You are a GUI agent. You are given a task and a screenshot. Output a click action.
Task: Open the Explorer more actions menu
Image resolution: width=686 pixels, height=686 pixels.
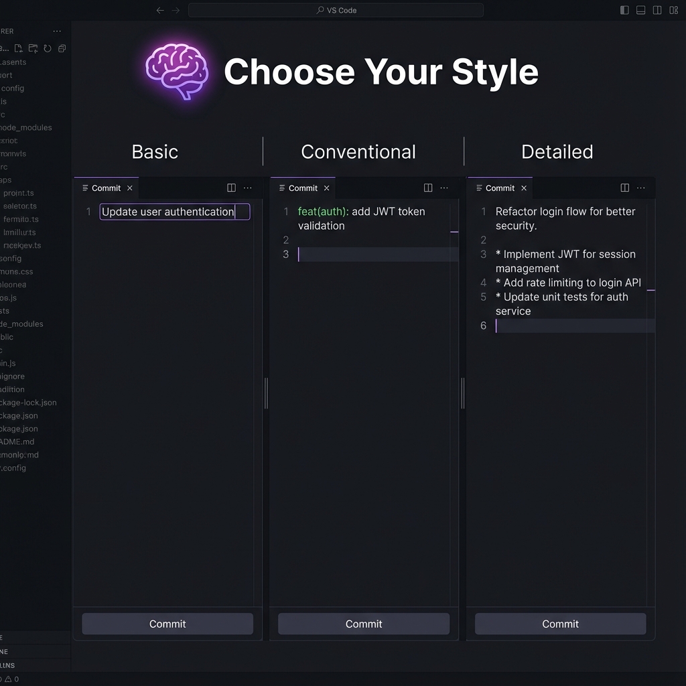pos(57,31)
